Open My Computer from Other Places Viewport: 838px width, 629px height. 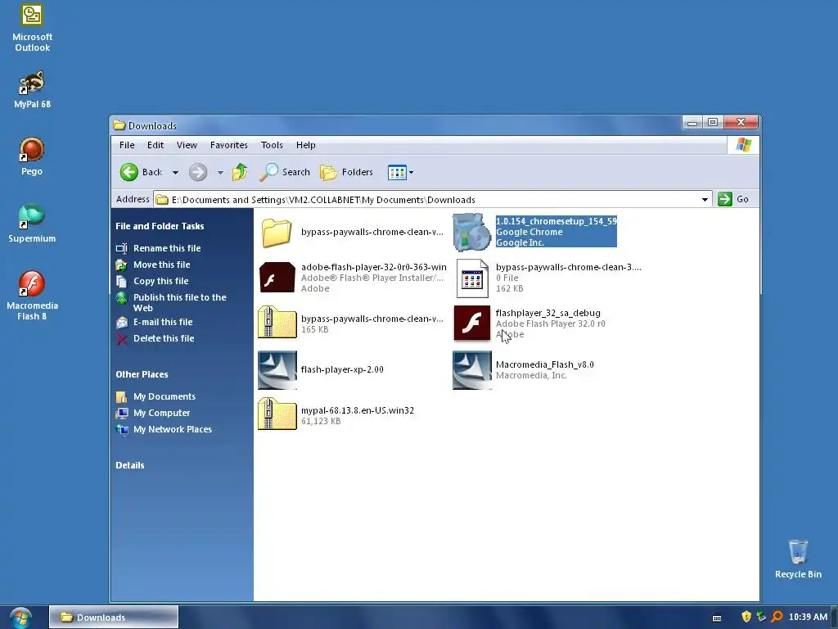tap(161, 414)
